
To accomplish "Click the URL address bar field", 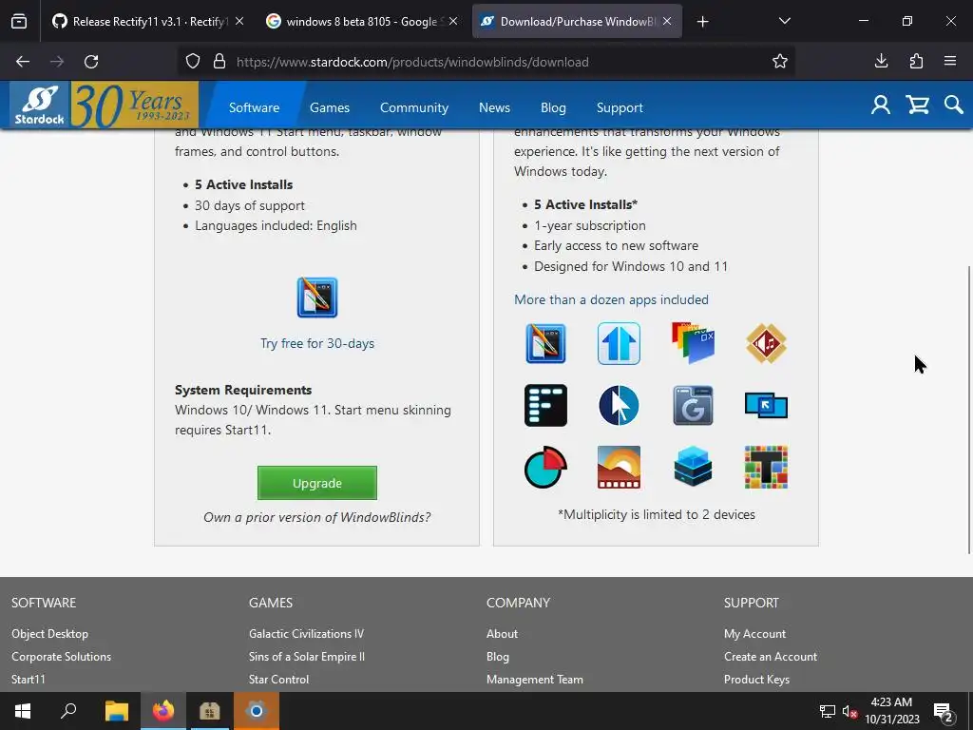I will coord(486,62).
